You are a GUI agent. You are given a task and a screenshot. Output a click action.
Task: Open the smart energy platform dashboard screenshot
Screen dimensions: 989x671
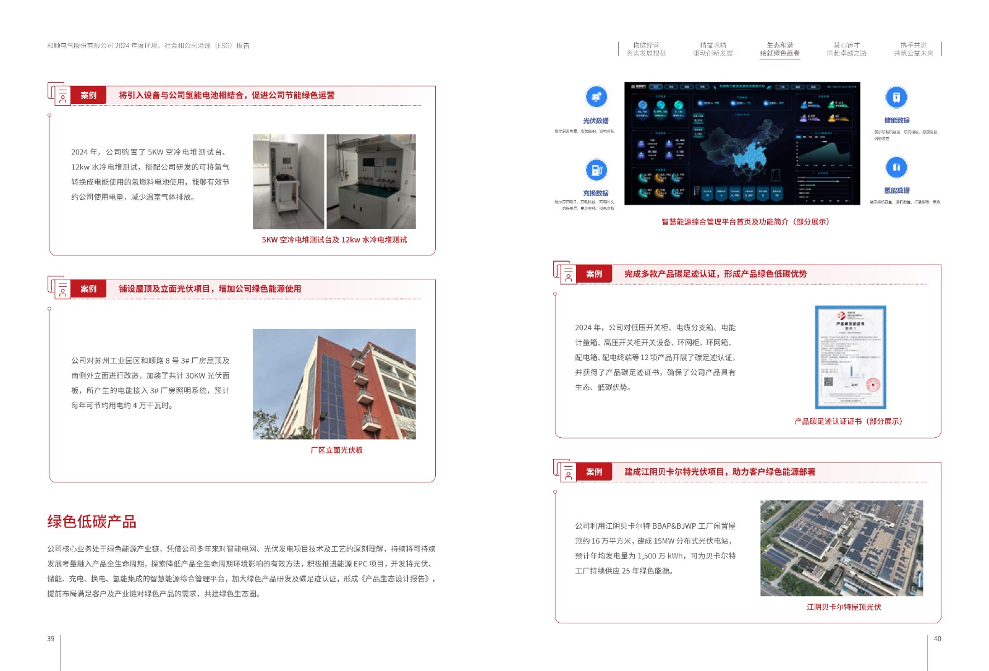742,143
